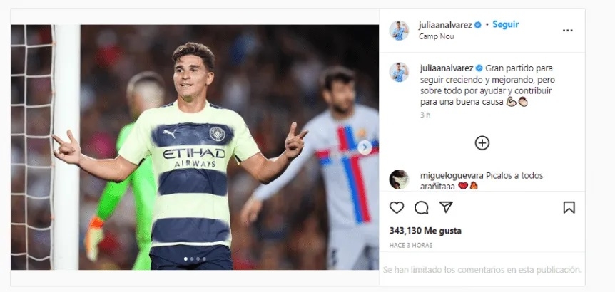Click the HACE 3 HORAS timestamp
The width and height of the screenshot is (615, 292).
(x=411, y=246)
